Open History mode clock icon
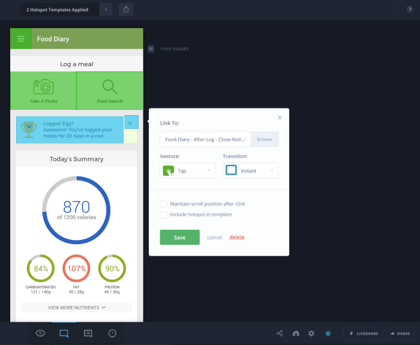Image resolution: width=420 pixels, height=345 pixels. tap(112, 333)
